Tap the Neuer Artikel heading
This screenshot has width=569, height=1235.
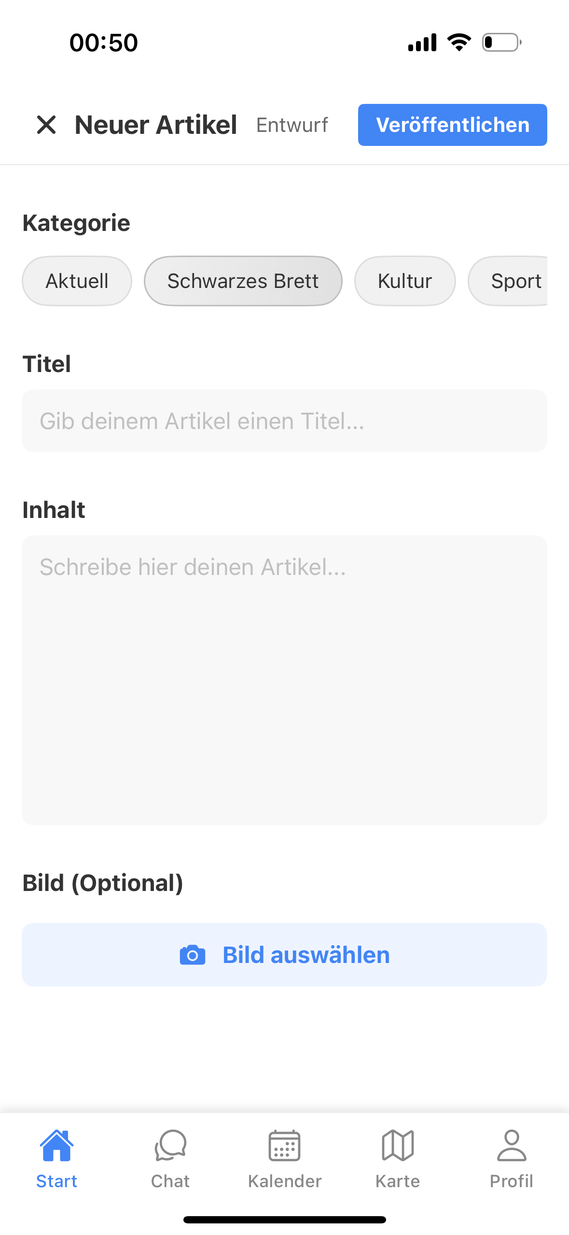(156, 125)
